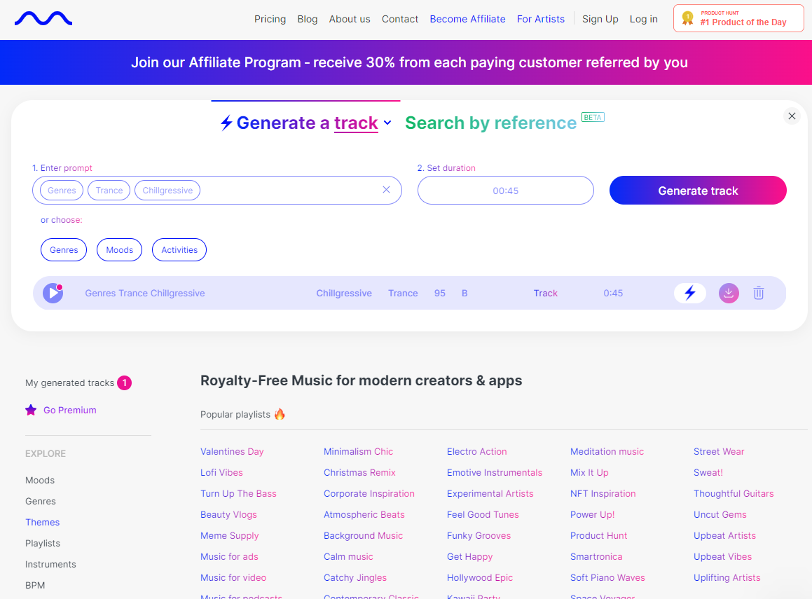Open Themes in Explore sidebar

tap(43, 523)
